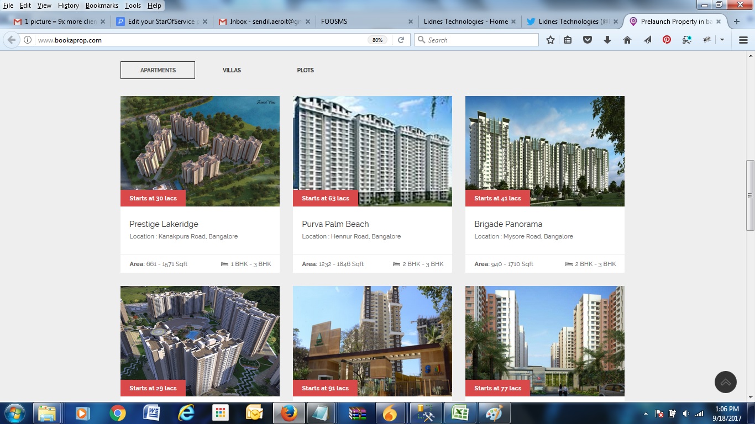Open Prestige Lakeridge property link
The width and height of the screenshot is (755, 424).
click(164, 224)
